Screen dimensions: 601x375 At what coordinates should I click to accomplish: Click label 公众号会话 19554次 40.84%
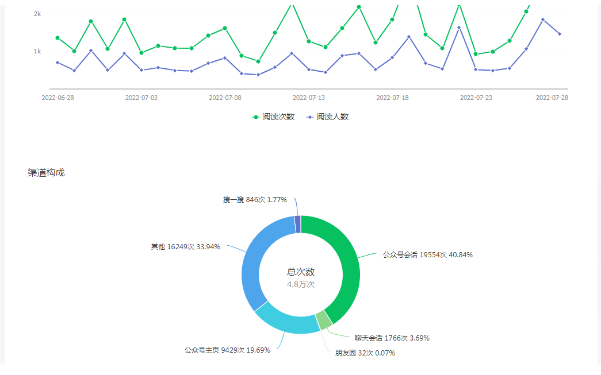coord(427,255)
